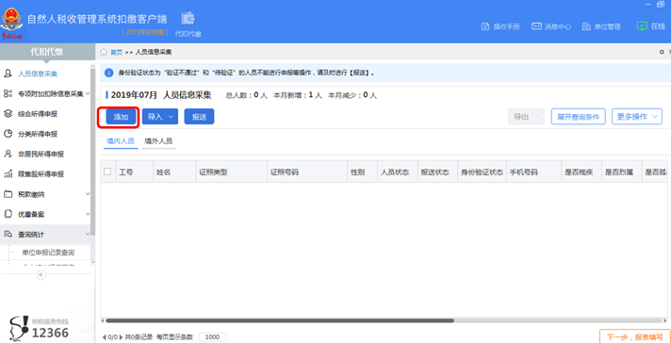Click the tax authority emblem logo
Image resolution: width=671 pixels, height=343 pixels.
pyautogui.click(x=12, y=23)
